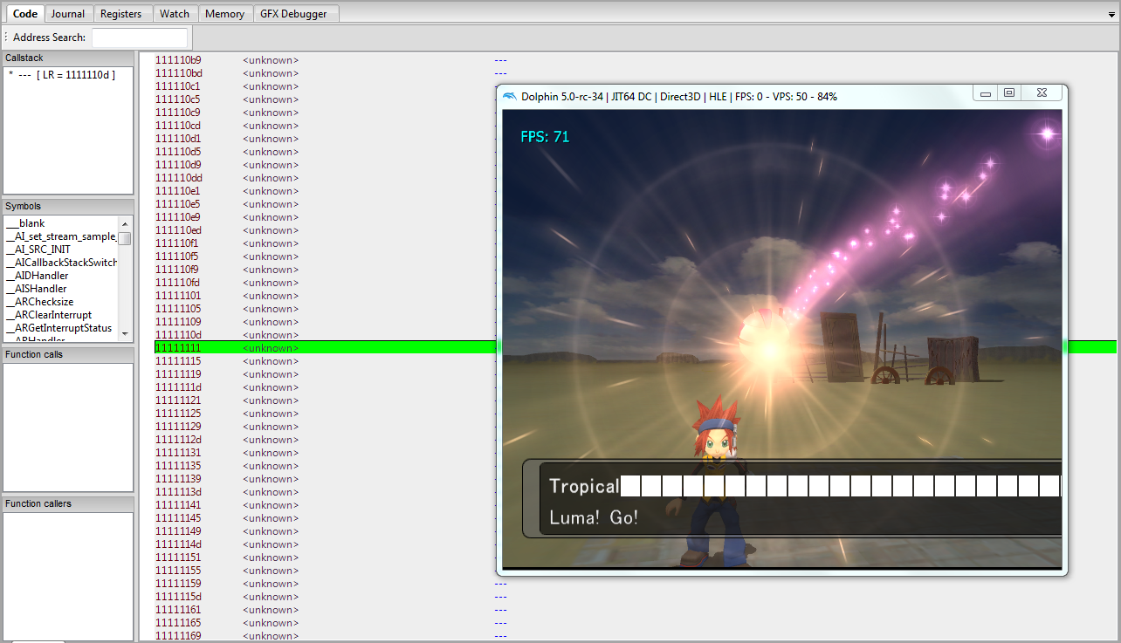
Task: Close the Dolphin game window
Action: (1042, 92)
